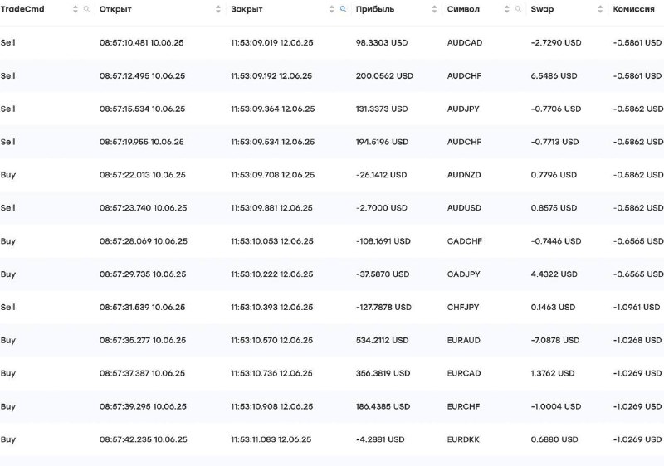Click profit value 200.0562 USD
Screen dimensions: 664x466
tap(384, 76)
